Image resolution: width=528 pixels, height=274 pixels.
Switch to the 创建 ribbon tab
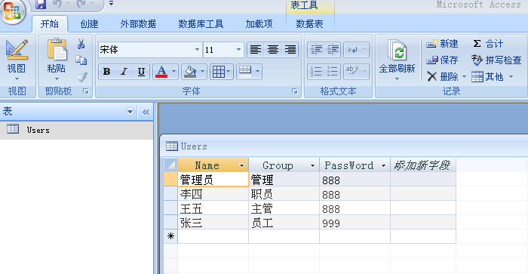[89, 24]
